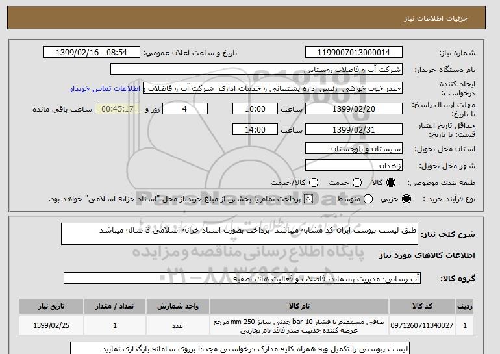Click the request creator field حیدر خوب خواهی
The image size is (500, 354).
[x=273, y=88]
